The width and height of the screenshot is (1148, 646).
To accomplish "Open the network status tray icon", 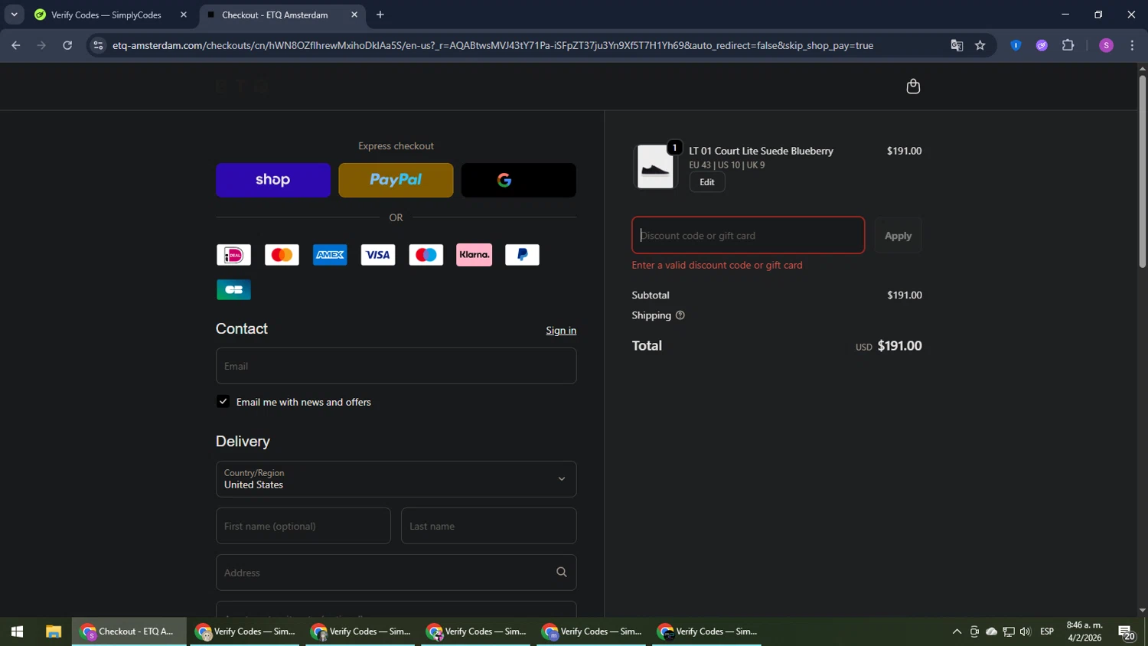I will [1008, 631].
